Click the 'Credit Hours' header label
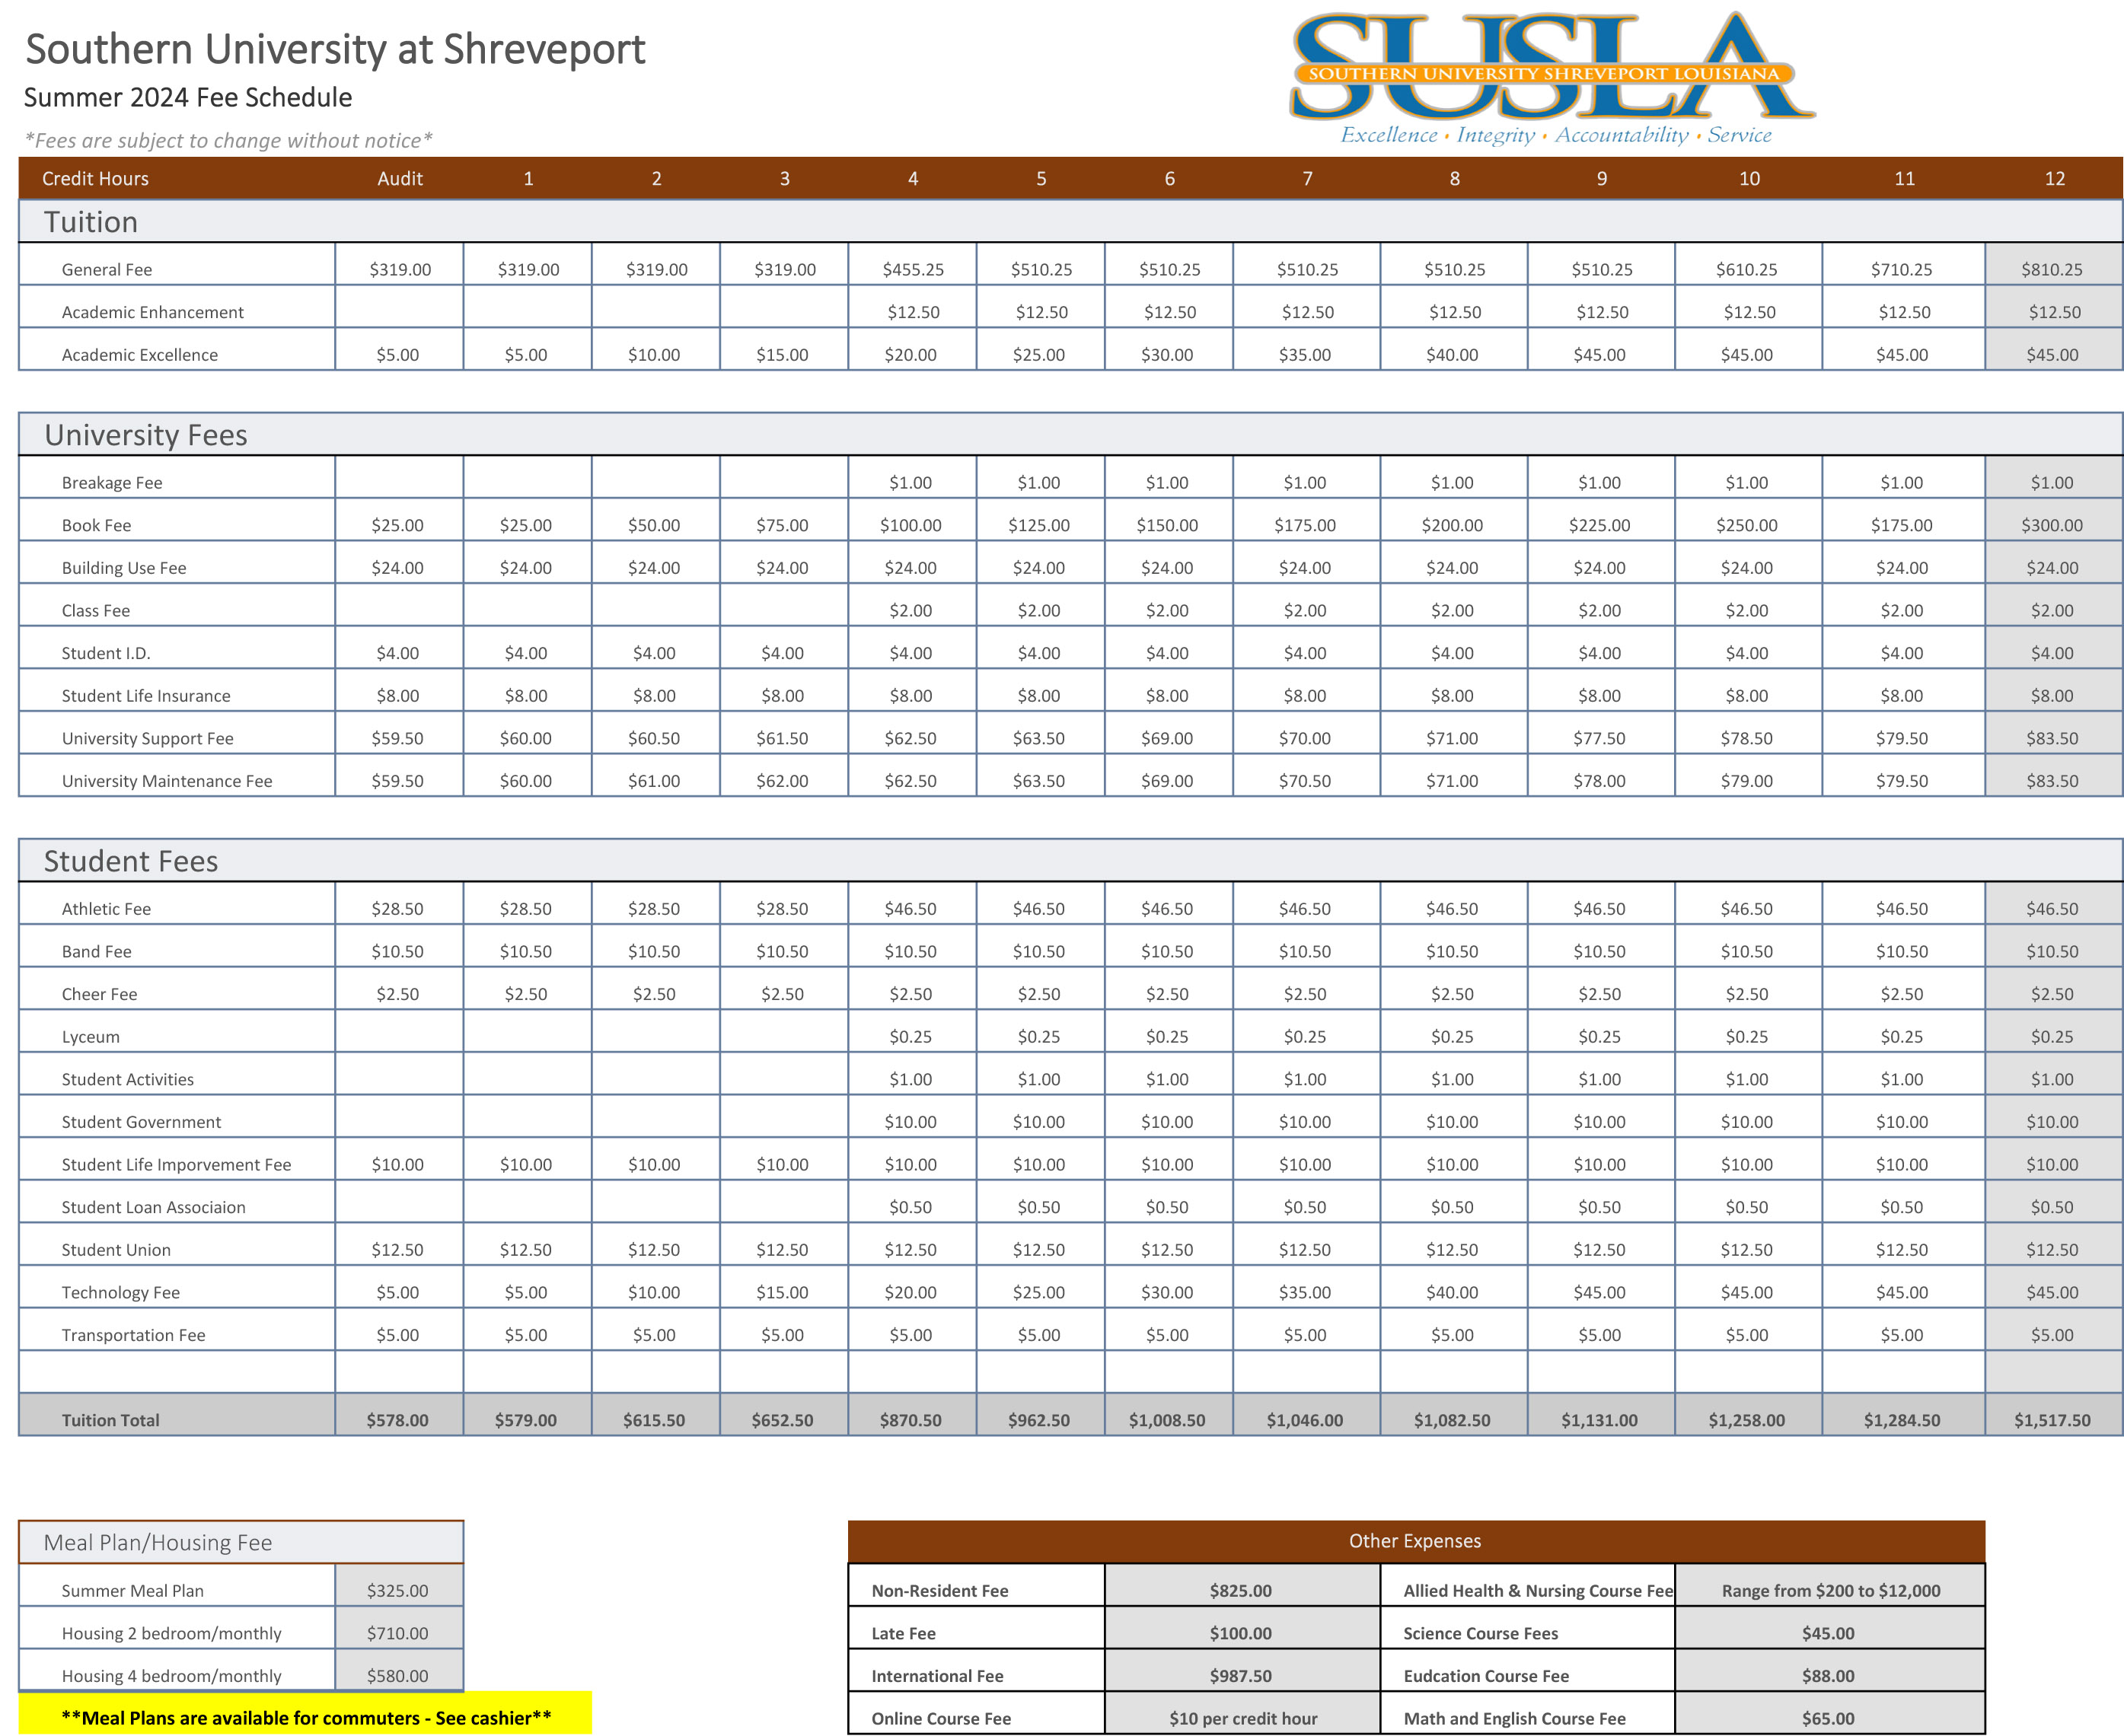Image resolution: width=2124 pixels, height=1736 pixels. point(95,178)
